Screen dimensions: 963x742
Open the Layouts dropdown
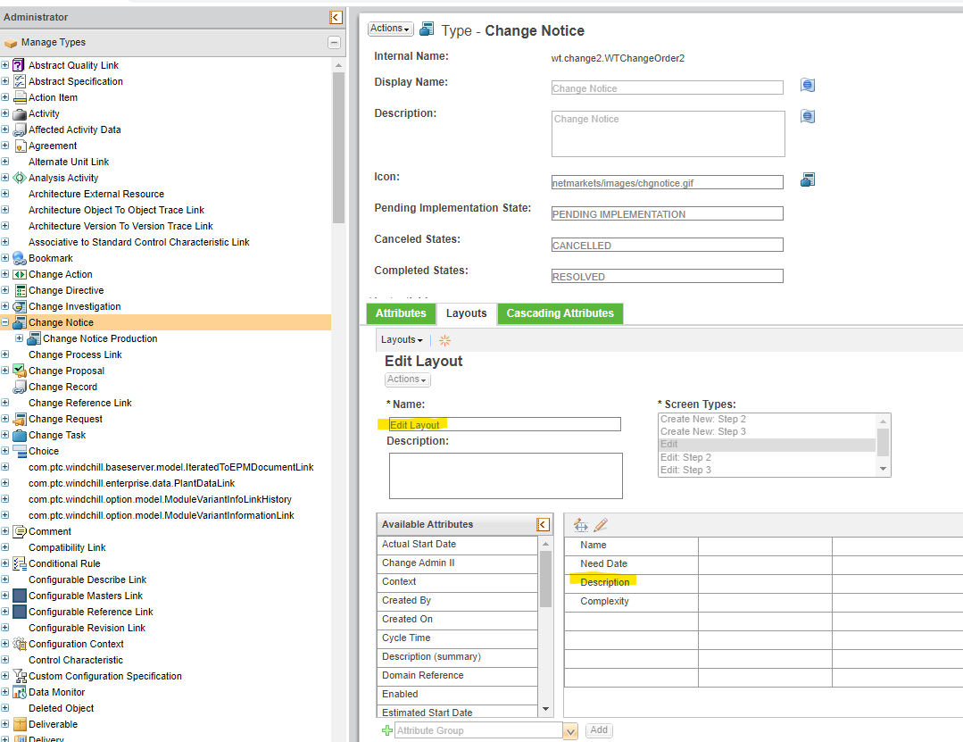[x=402, y=340]
